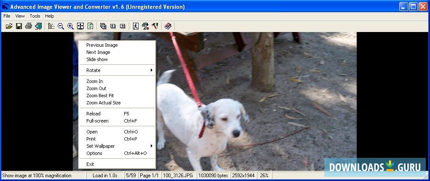This screenshot has width=430, height=181.
Task: Close the image viewer window
Action: point(423,7)
